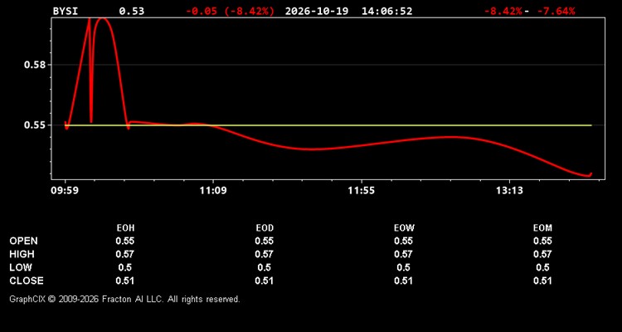
Task: Click the EOH HIGH value 0.57
Action: click(x=125, y=254)
